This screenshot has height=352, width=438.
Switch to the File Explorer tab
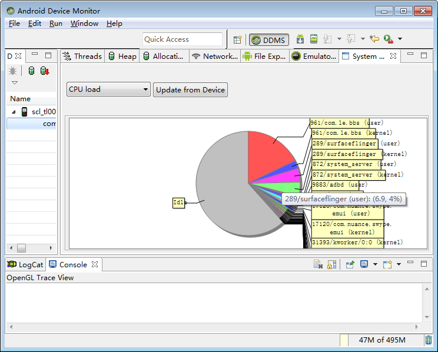264,57
